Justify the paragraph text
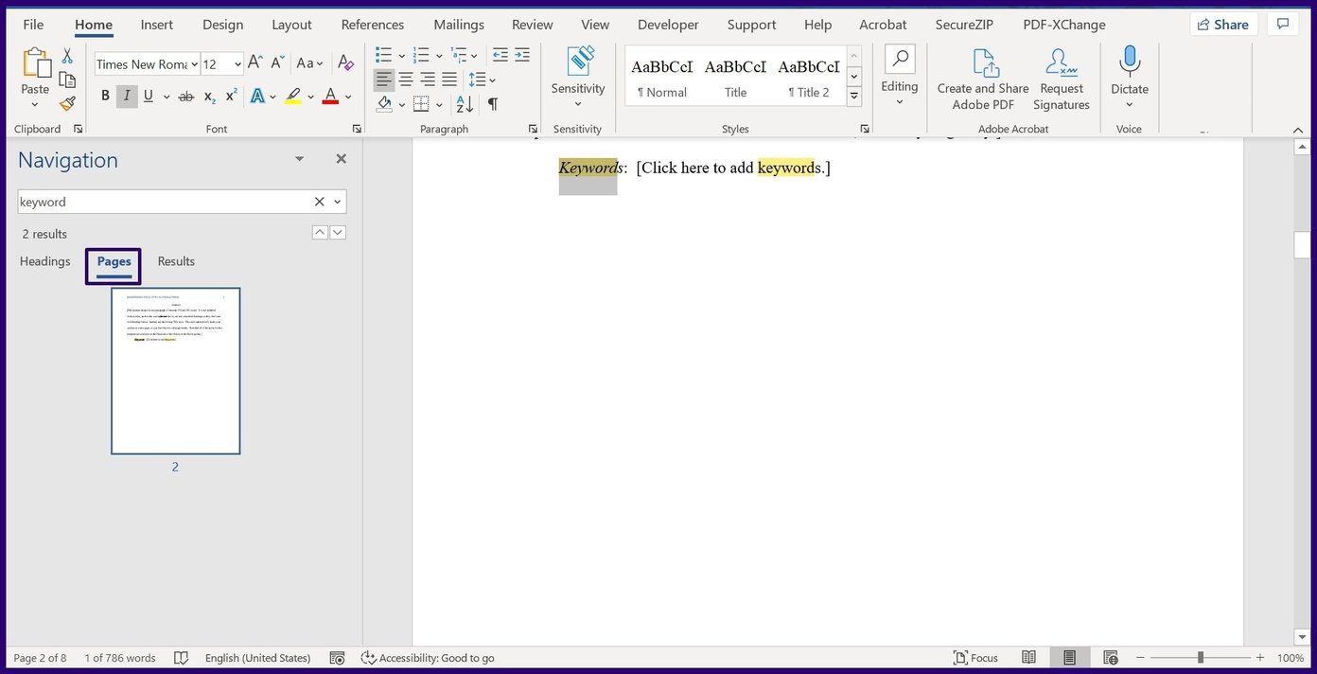Screen dimensions: 1317x674 click(x=449, y=80)
